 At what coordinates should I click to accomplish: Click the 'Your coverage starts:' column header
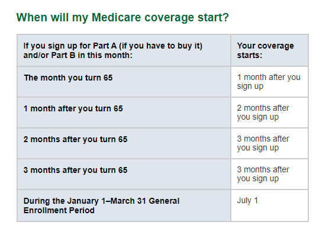[270, 50]
